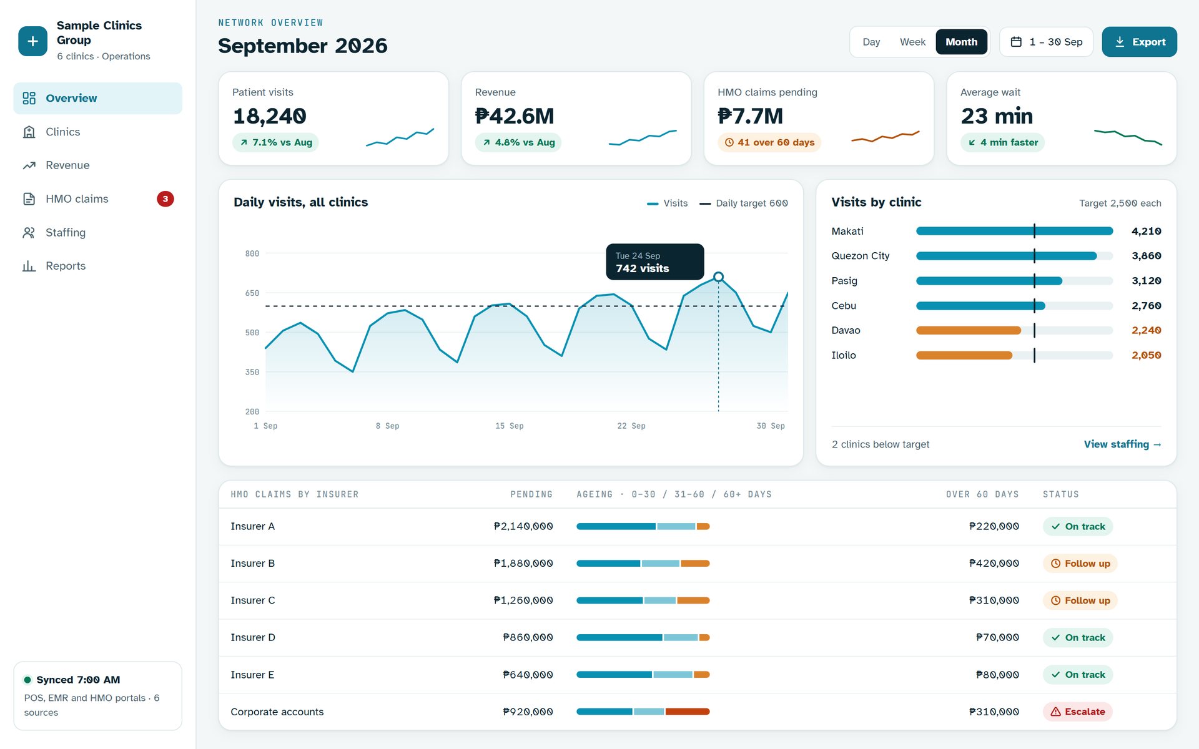Click the HMO claims document icon
The image size is (1199, 749).
29,199
